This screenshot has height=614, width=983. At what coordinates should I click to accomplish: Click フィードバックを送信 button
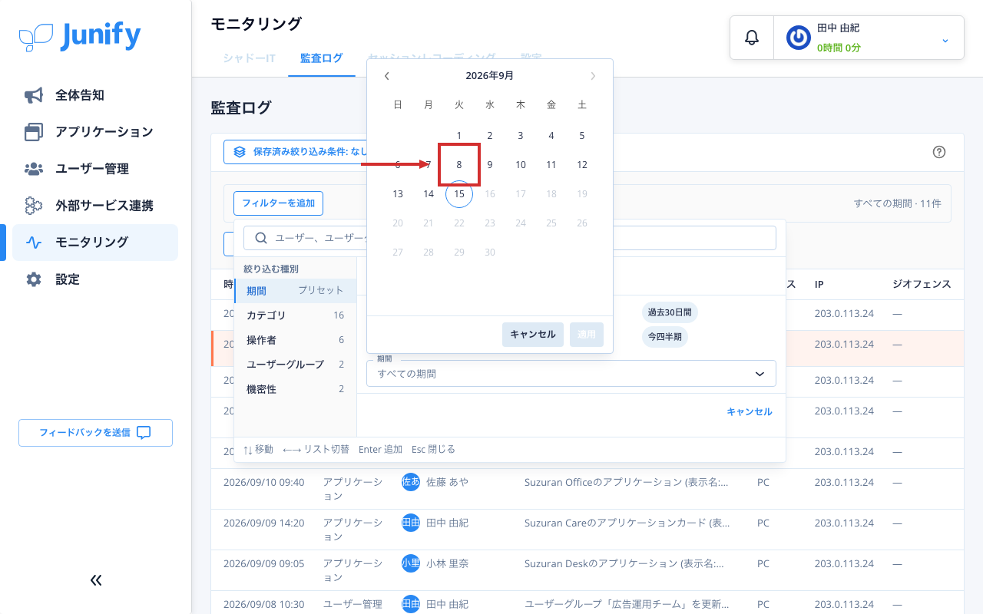click(95, 433)
